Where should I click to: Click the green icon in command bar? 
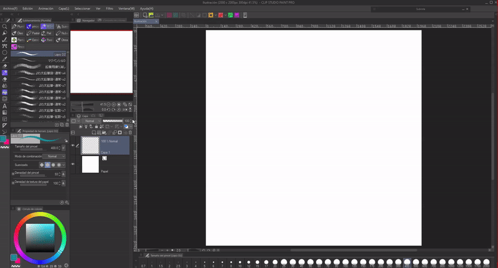coord(230,15)
